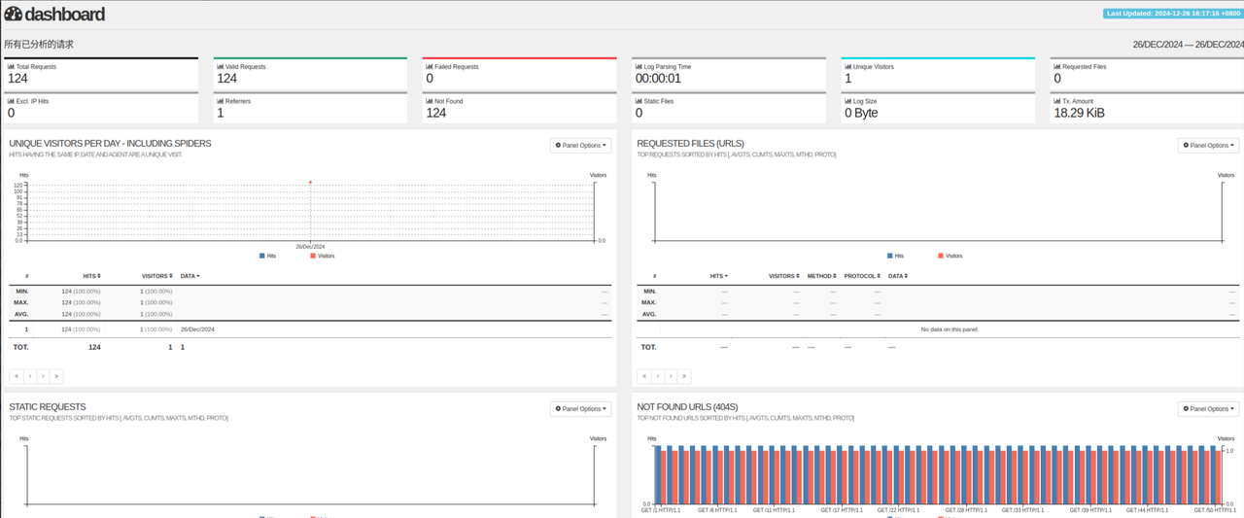
Task: Go to previous page in Unique Visitors pagination
Action: pos(30,376)
